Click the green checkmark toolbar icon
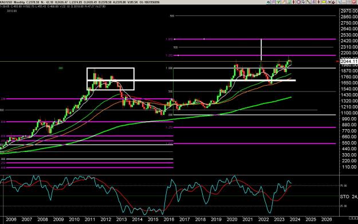 click(x=278, y=2)
